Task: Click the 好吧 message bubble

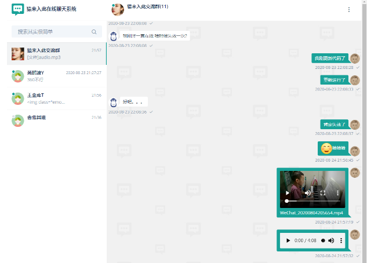Action: tap(134, 102)
